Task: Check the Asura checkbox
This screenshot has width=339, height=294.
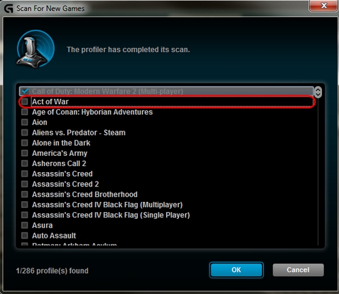Action: [24, 226]
